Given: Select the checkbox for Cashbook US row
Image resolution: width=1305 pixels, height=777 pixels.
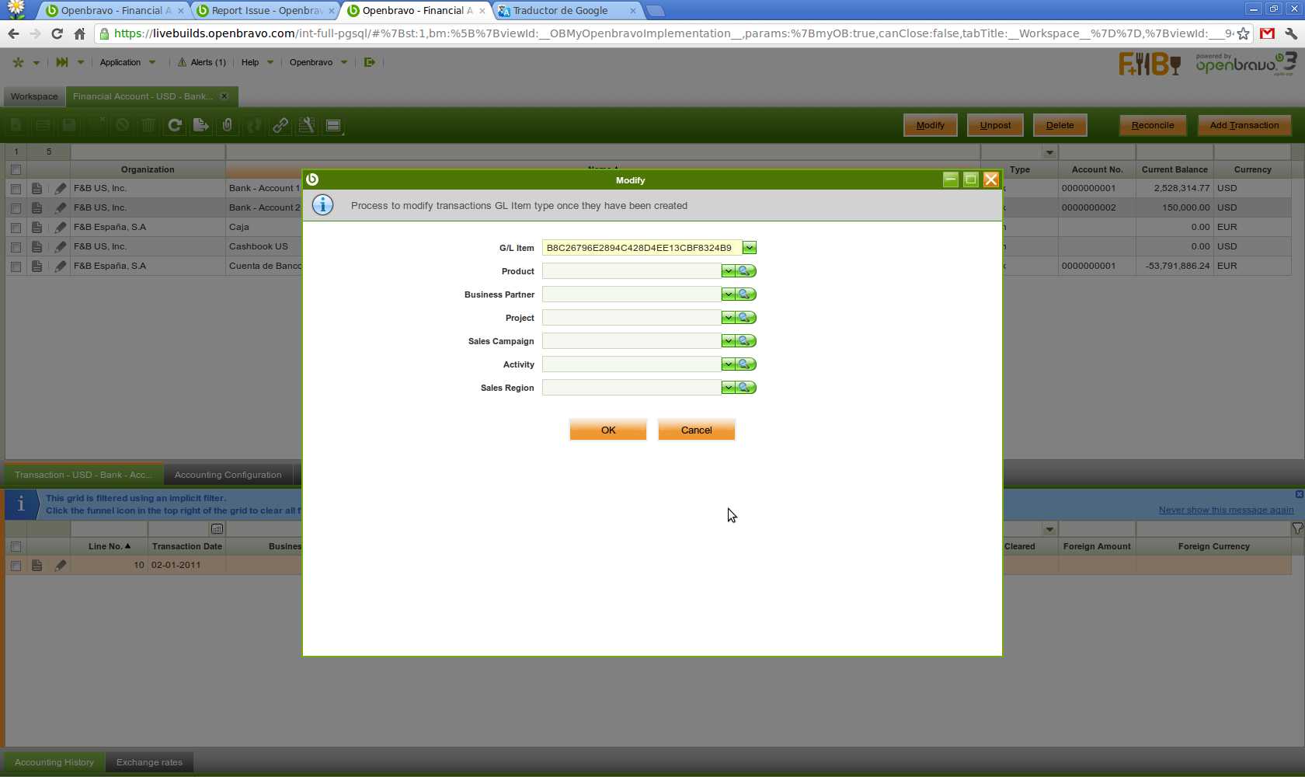Looking at the screenshot, I should pos(16,247).
